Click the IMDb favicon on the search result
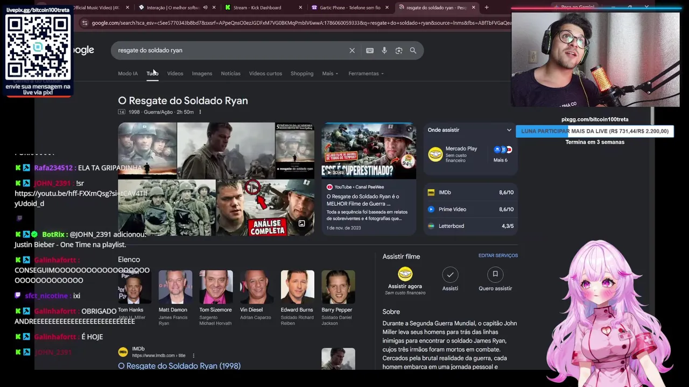Viewport: 689px width, 387px height. 123,352
